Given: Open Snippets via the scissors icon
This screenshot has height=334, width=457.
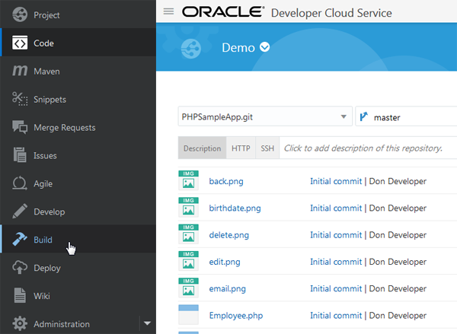Looking at the screenshot, I should (20, 100).
